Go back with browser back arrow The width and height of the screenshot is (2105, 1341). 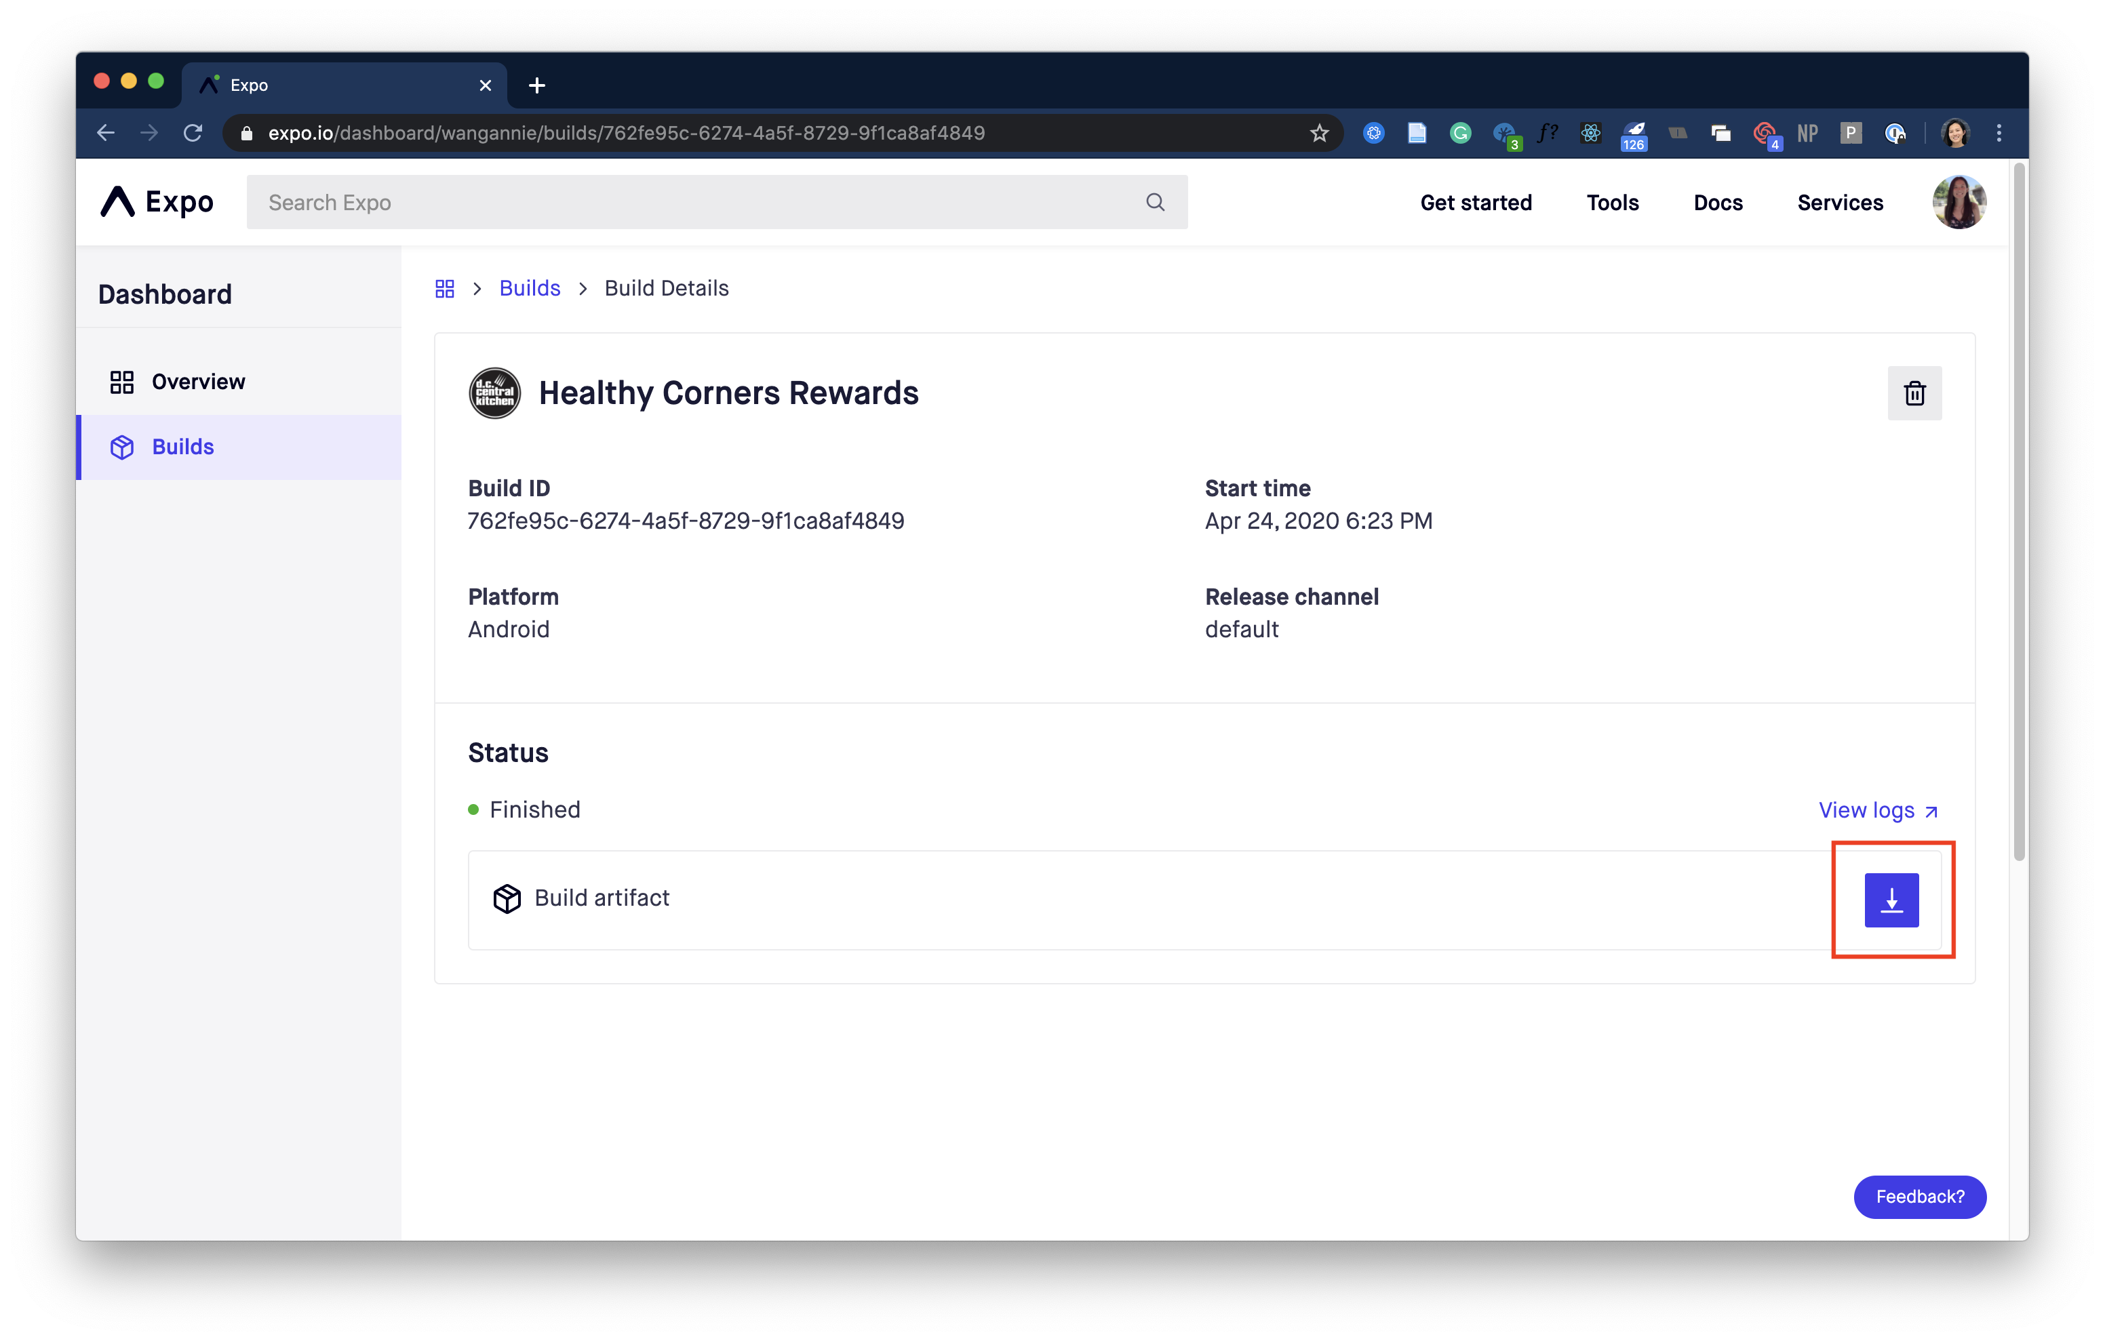106,133
